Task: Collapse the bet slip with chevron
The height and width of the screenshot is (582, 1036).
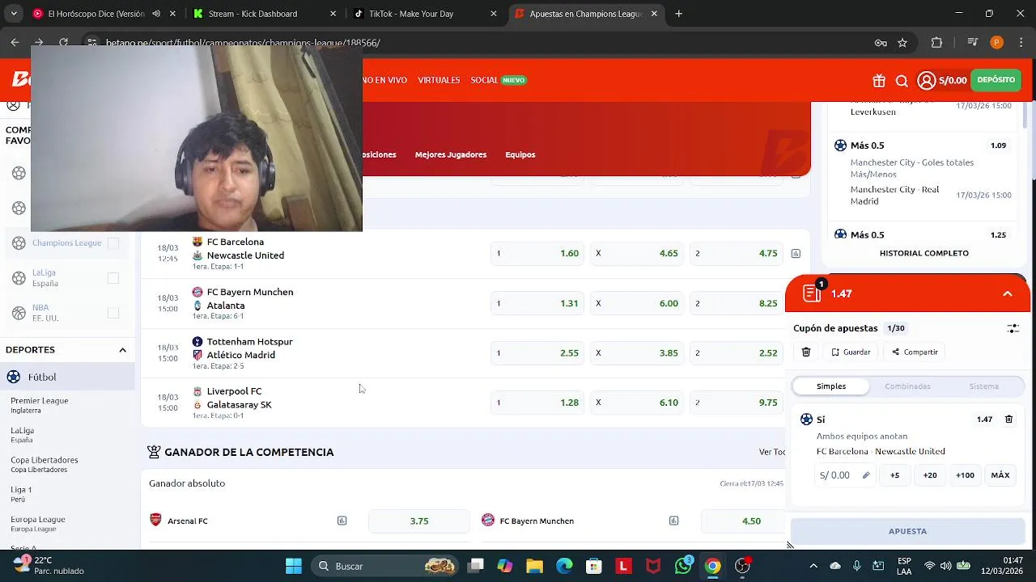Action: pos(1008,294)
